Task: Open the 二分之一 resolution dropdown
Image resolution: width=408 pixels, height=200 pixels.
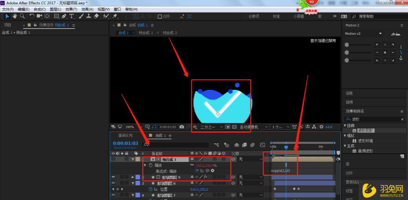Action: click(211, 127)
